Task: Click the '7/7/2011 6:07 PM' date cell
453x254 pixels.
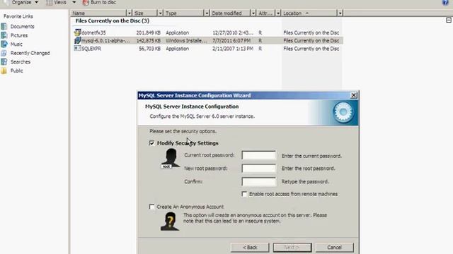Action: [231, 41]
